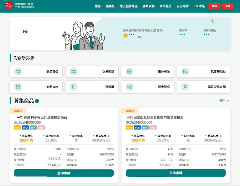This screenshot has height=186, width=240.
Task: Click the cash dividend icon for 現金配息
Action: click(x=130, y=87)
